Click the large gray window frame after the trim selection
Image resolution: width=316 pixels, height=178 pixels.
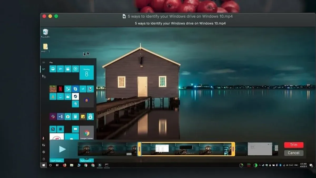click(260, 149)
